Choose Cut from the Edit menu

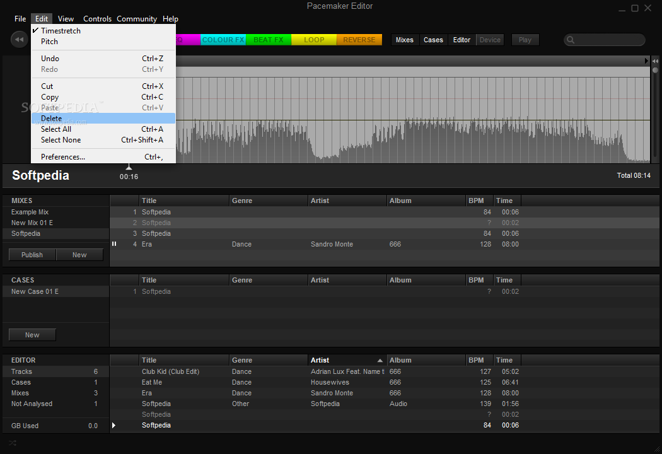(103, 86)
